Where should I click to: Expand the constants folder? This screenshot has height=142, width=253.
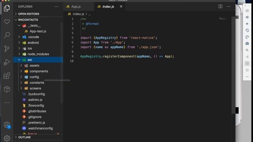(38, 82)
